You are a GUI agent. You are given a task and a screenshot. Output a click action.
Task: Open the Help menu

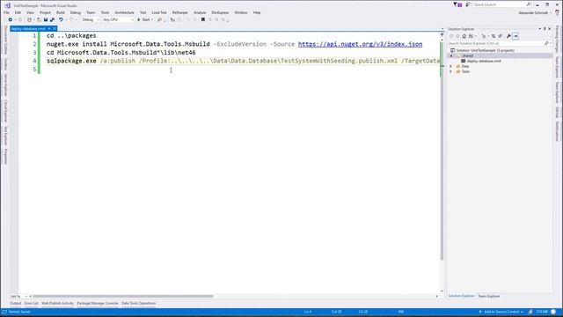point(257,12)
